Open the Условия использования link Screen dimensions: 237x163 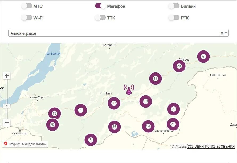[211, 146]
